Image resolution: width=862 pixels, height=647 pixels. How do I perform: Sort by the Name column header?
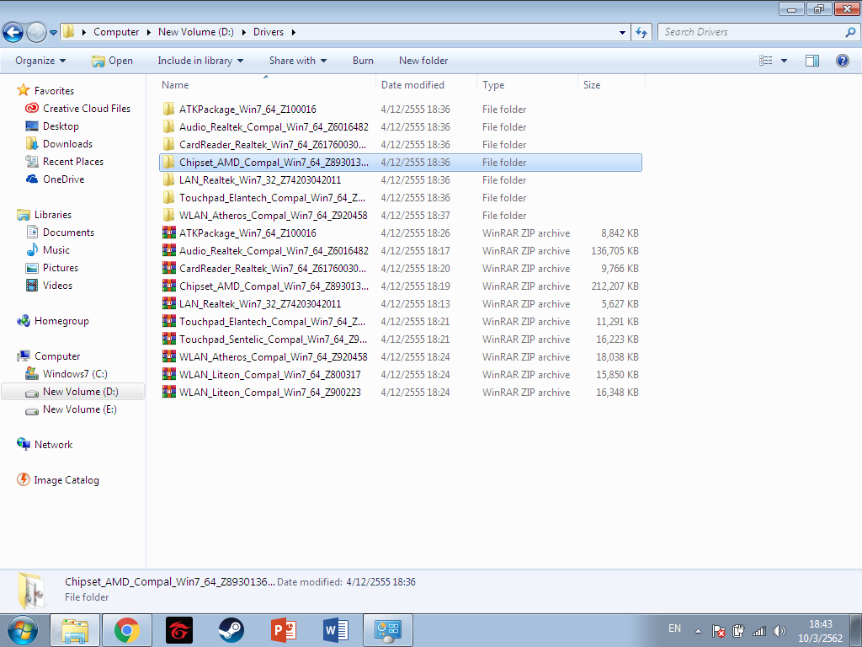click(x=268, y=85)
